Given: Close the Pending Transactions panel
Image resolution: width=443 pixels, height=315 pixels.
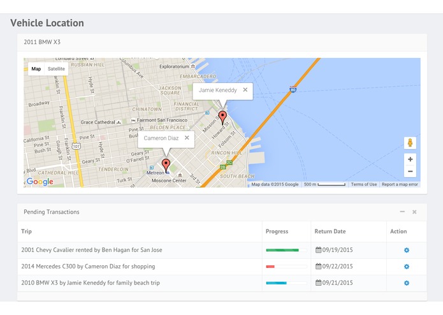Looking at the screenshot, I should 414,212.
